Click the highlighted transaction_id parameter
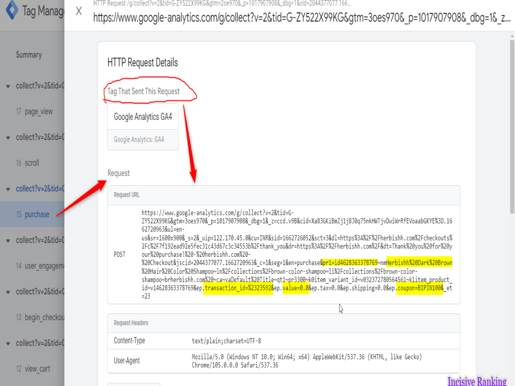 238,288
